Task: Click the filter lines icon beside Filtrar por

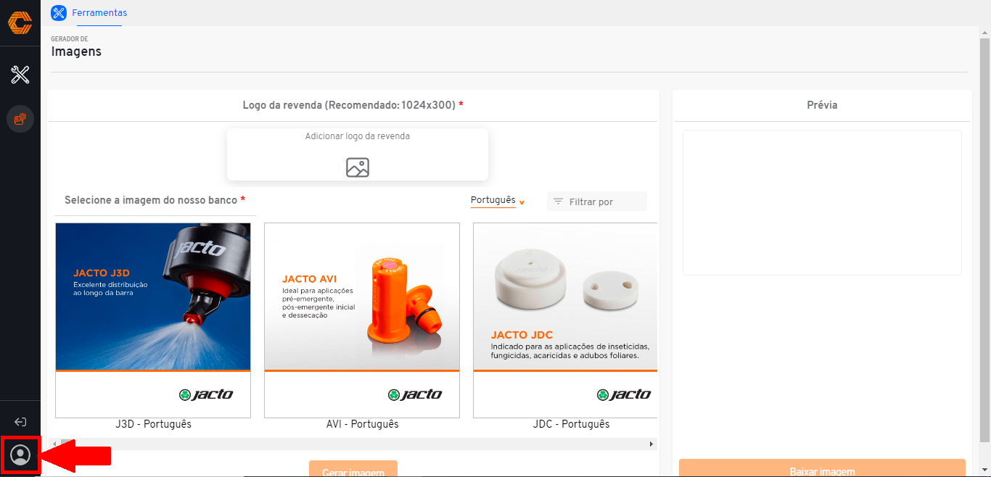Action: 558,202
